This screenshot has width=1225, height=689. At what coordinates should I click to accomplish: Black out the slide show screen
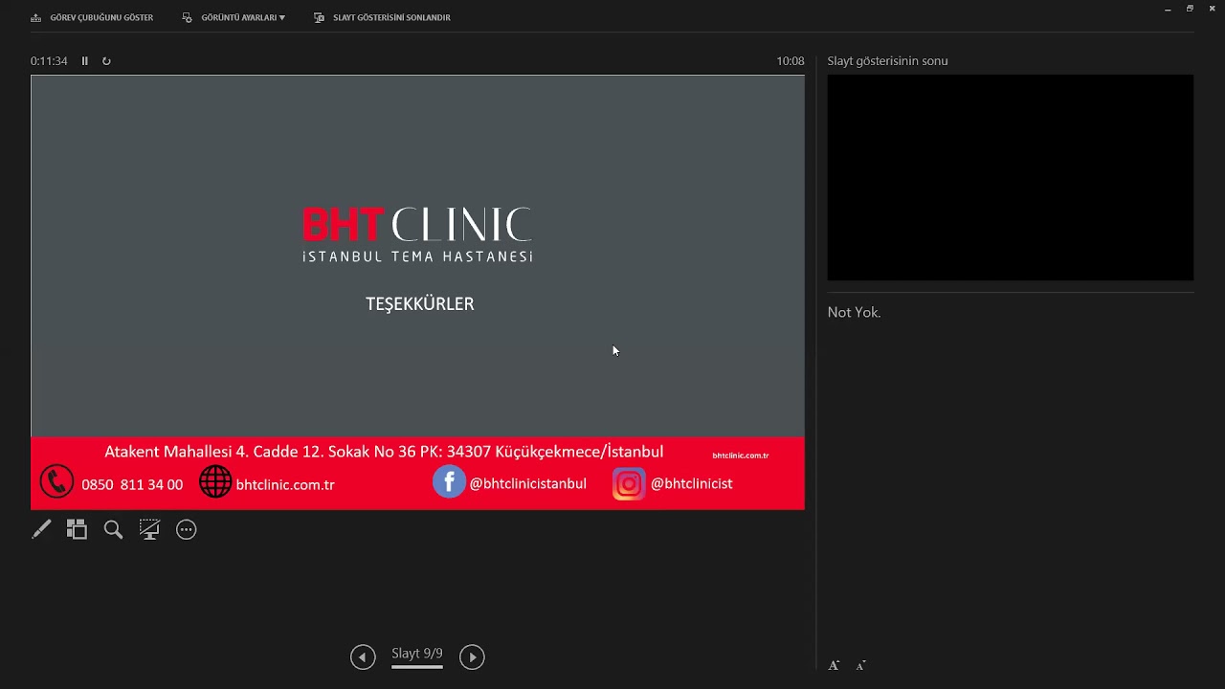(x=149, y=529)
